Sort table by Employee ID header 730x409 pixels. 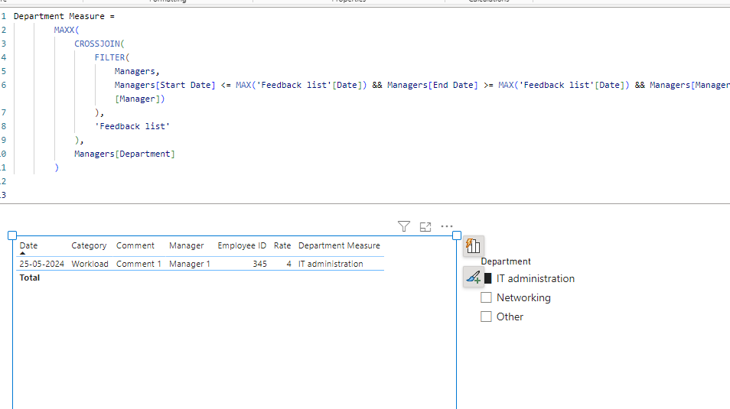[x=242, y=245]
